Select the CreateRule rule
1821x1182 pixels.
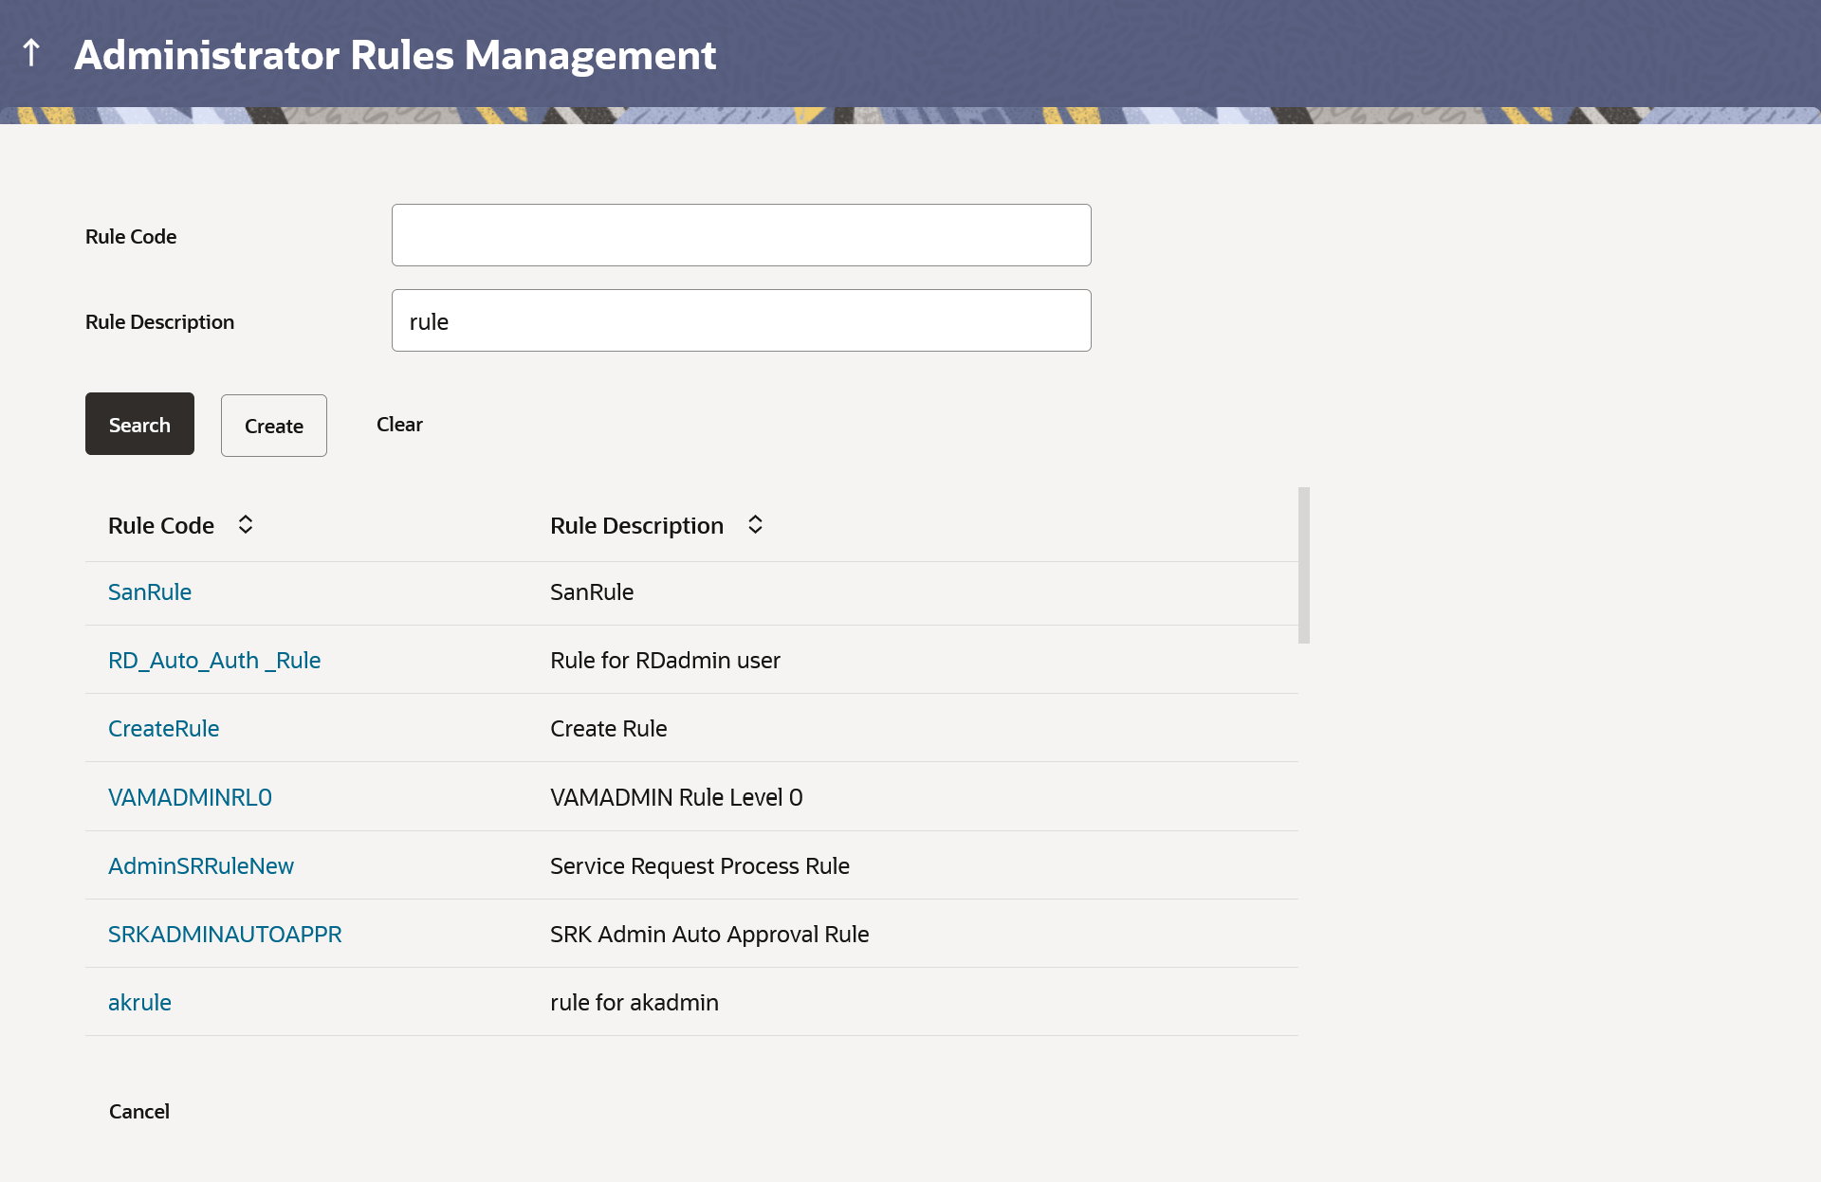click(x=163, y=728)
